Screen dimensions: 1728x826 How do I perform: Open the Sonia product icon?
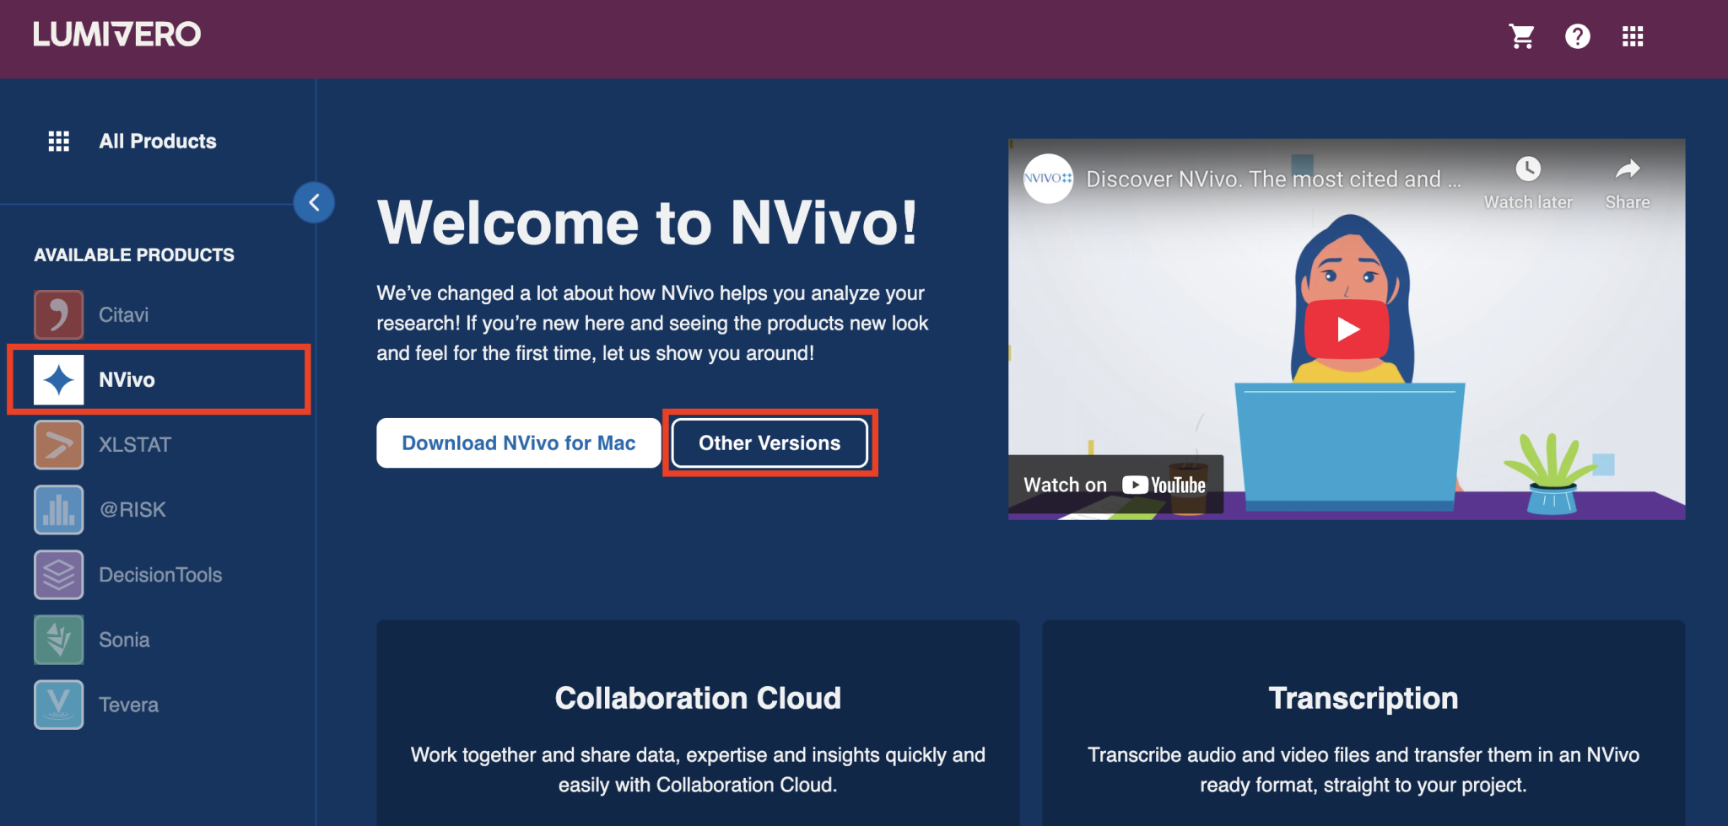58,639
